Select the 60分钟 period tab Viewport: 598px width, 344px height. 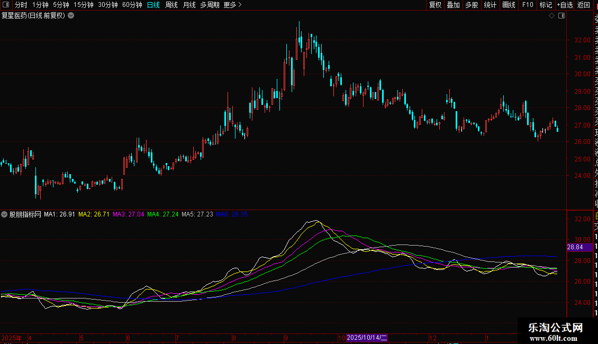pos(132,5)
